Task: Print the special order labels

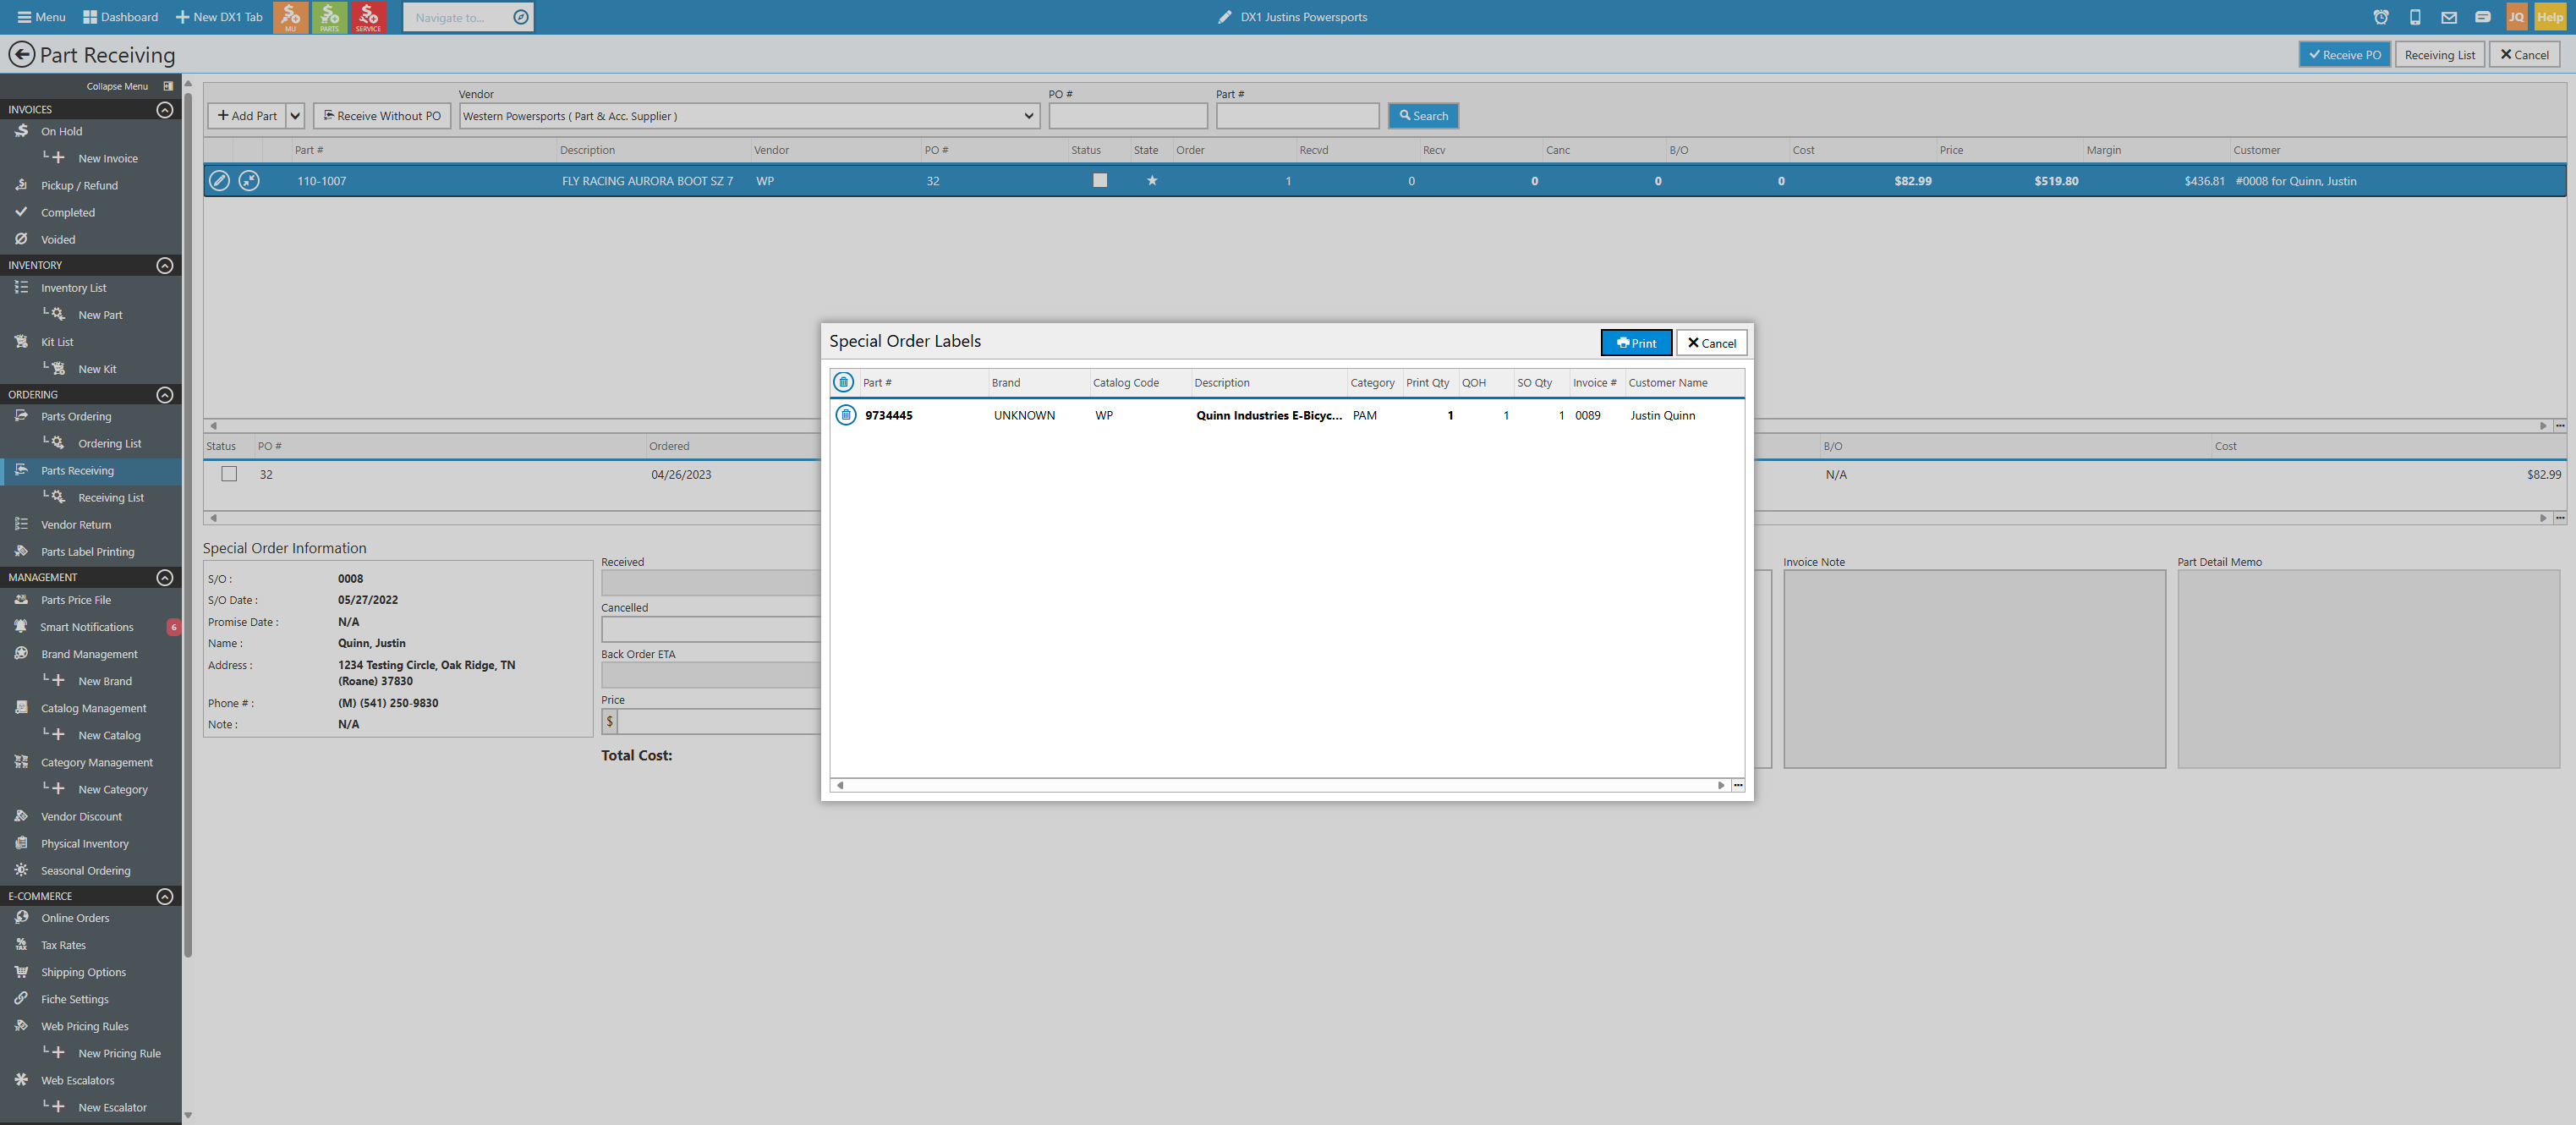Action: tap(1636, 343)
